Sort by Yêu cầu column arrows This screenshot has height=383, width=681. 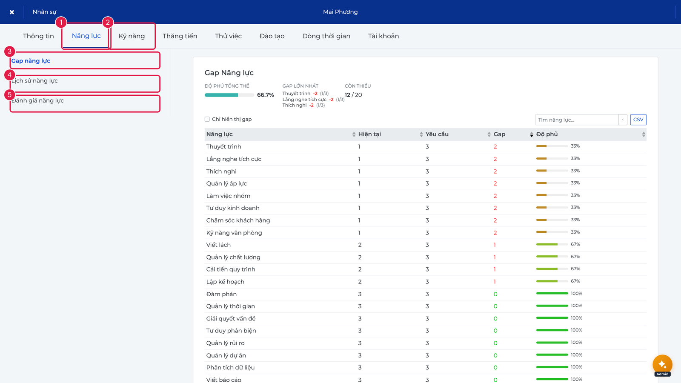point(489,134)
